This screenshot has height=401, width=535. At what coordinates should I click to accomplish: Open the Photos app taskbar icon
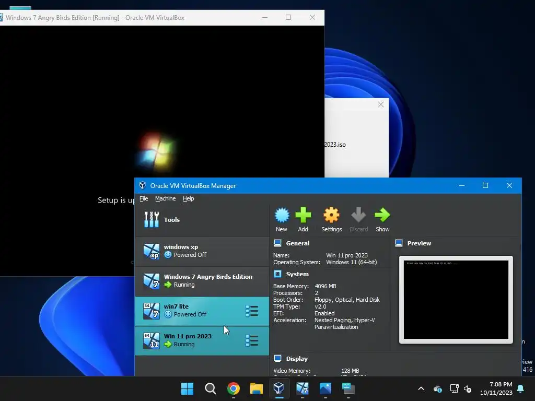pyautogui.click(x=325, y=388)
